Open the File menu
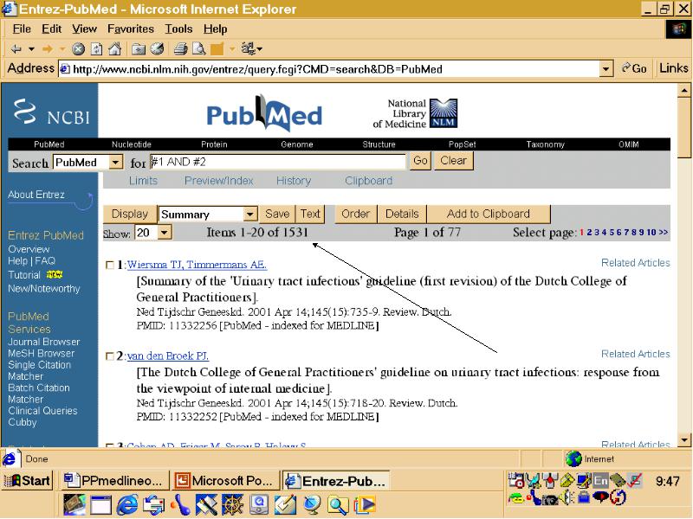693x519 pixels. [22, 29]
